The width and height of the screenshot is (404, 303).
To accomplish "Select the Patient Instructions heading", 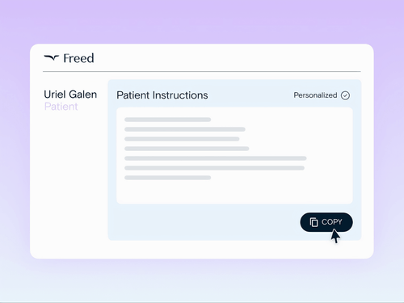I will click(x=162, y=95).
